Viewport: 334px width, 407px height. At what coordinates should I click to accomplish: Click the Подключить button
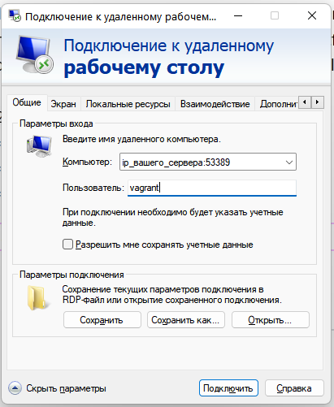[x=228, y=388]
